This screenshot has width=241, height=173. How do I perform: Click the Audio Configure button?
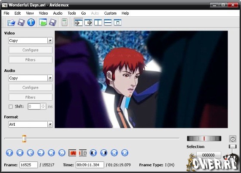click(31, 87)
